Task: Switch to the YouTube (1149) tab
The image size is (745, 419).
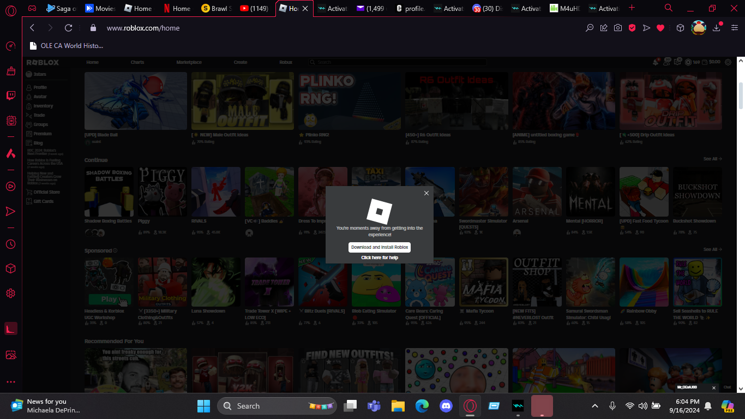Action: point(255,9)
